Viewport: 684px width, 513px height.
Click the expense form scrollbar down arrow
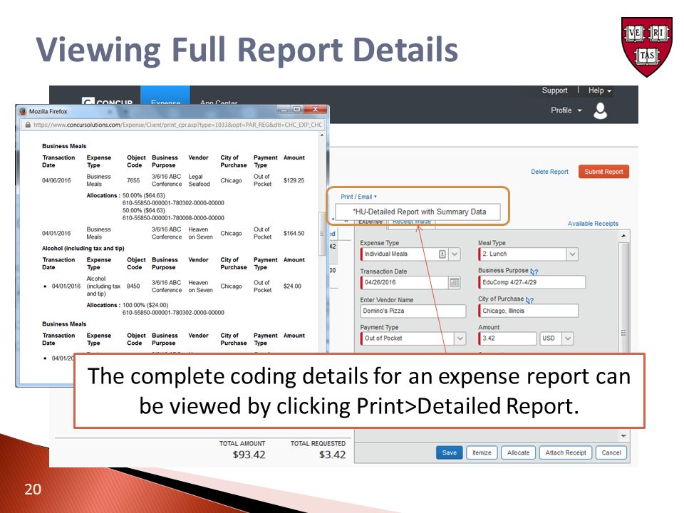point(624,436)
